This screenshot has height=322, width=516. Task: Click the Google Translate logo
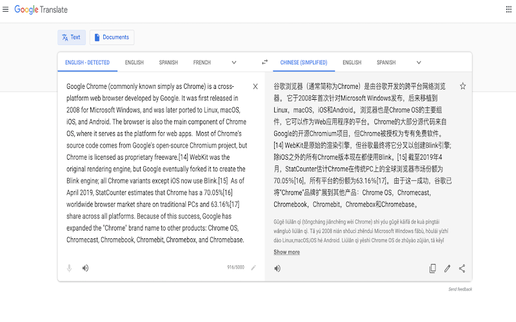click(41, 10)
